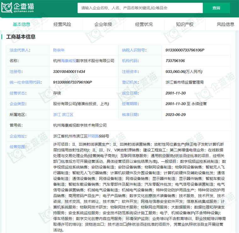Open the 经营风险 tab
The width and height of the screenshot is (239, 233).
62,25
